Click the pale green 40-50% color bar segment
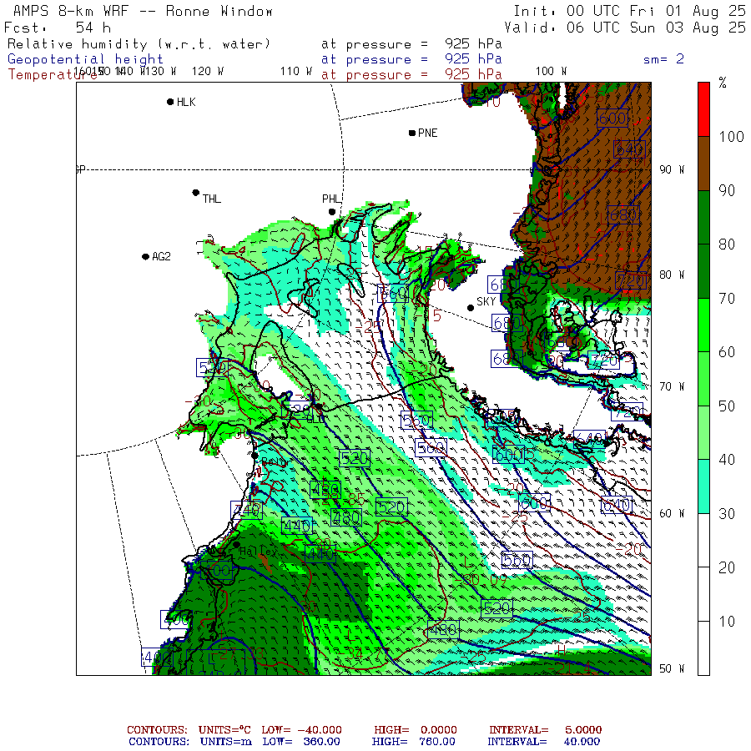Screen dimensions: 751x751 click(703, 433)
